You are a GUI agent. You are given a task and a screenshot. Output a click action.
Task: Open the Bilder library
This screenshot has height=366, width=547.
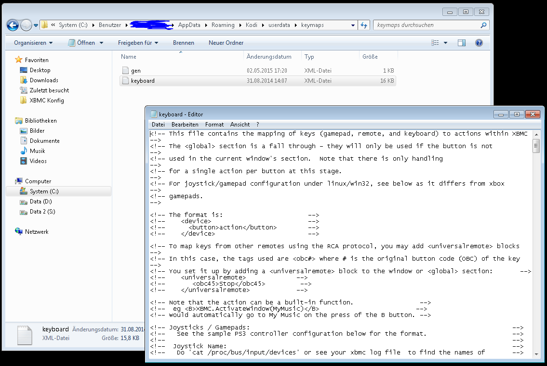coord(37,131)
